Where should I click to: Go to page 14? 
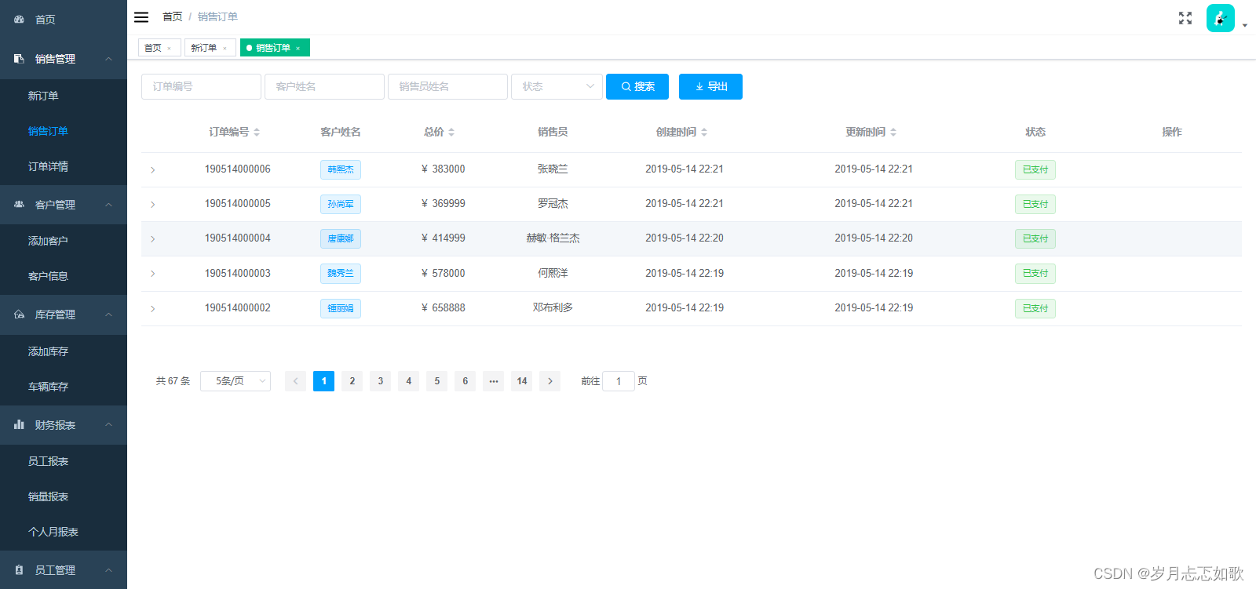(x=522, y=381)
